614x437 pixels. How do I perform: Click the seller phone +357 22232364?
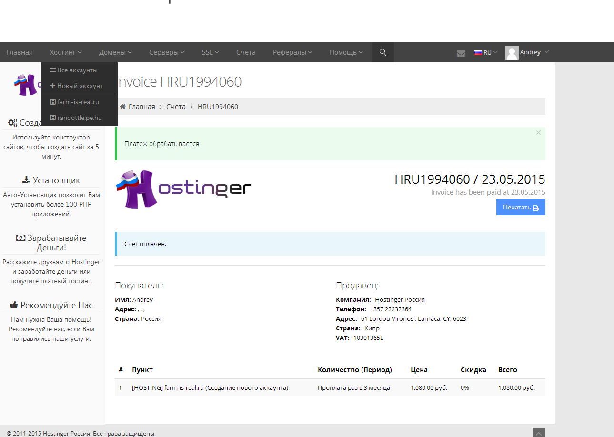391,309
